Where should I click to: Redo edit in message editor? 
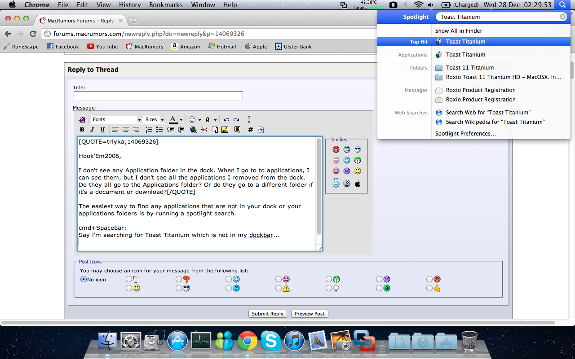click(236, 120)
